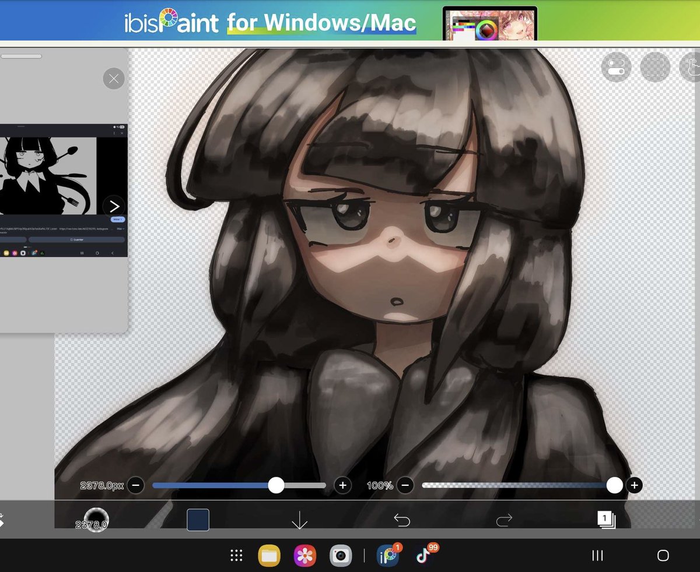The height and width of the screenshot is (572, 700).
Task: Open the Android apps grid
Action: [236, 556]
